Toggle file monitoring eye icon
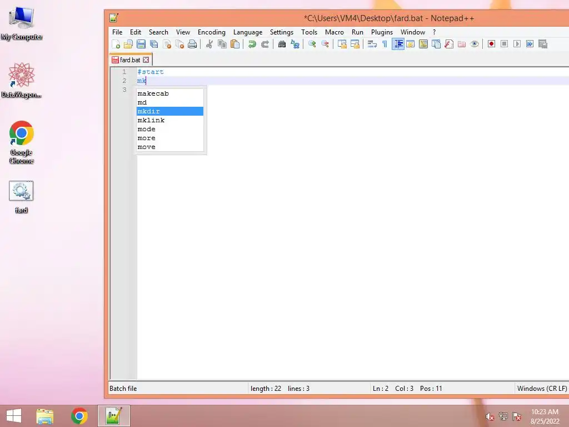Screen dimensions: 569x427 (475, 44)
